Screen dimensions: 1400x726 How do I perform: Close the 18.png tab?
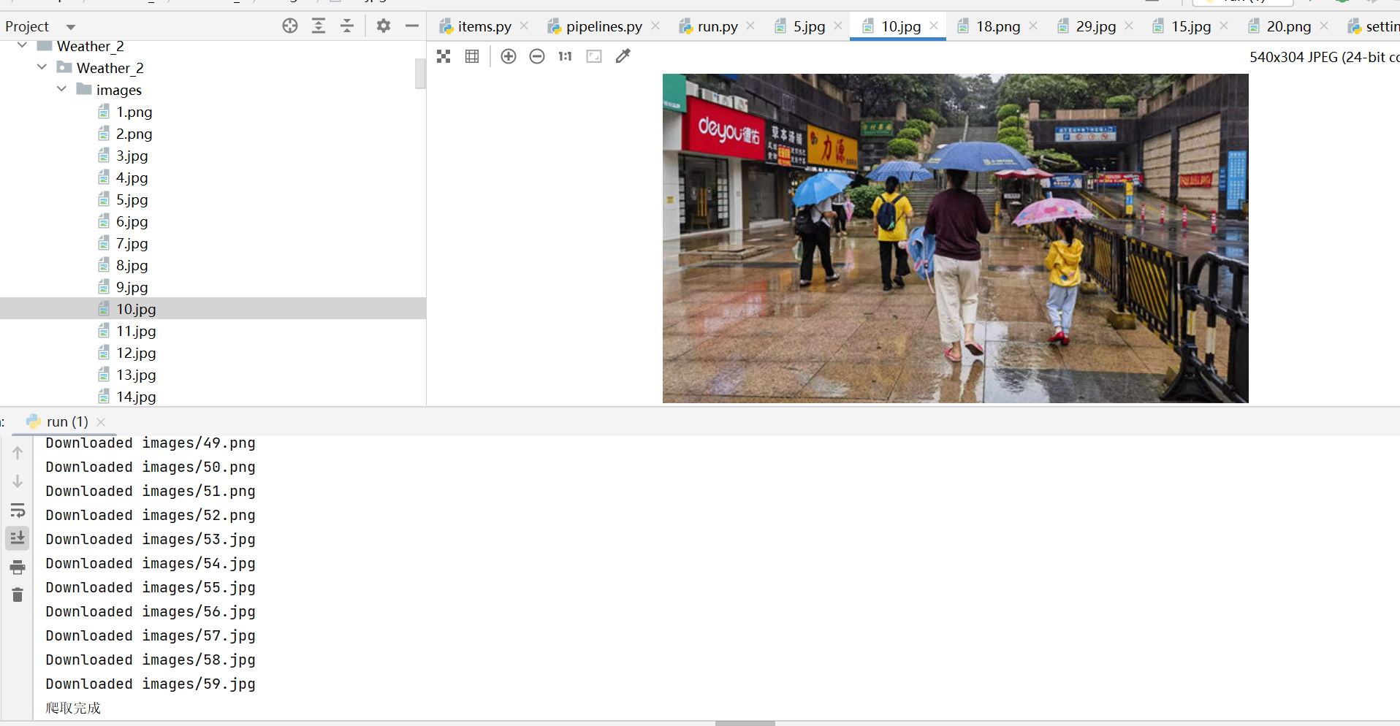point(1033,26)
